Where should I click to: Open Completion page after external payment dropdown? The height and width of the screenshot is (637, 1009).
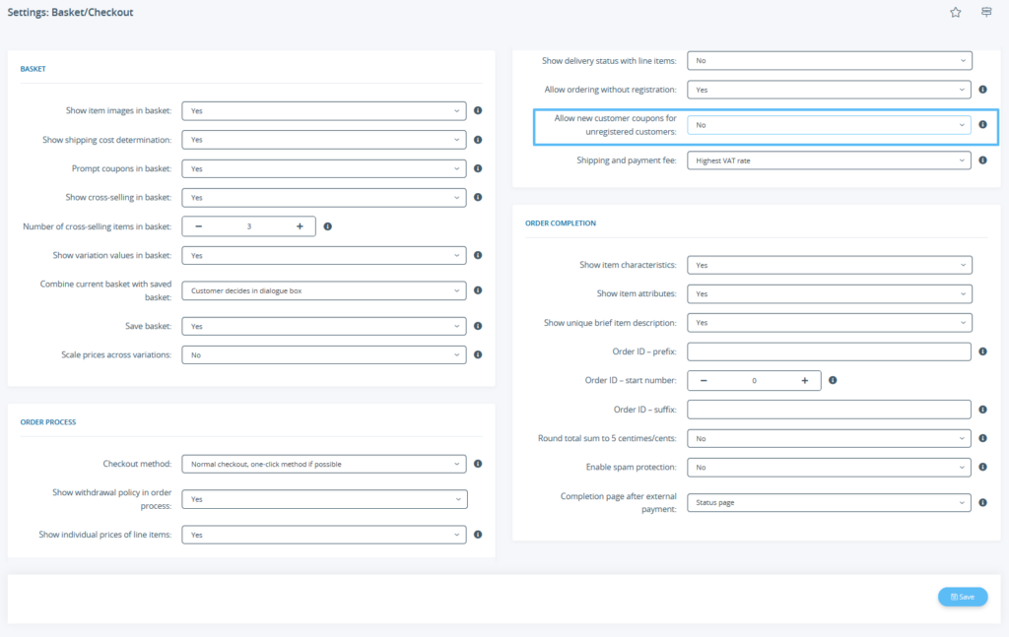(x=829, y=502)
